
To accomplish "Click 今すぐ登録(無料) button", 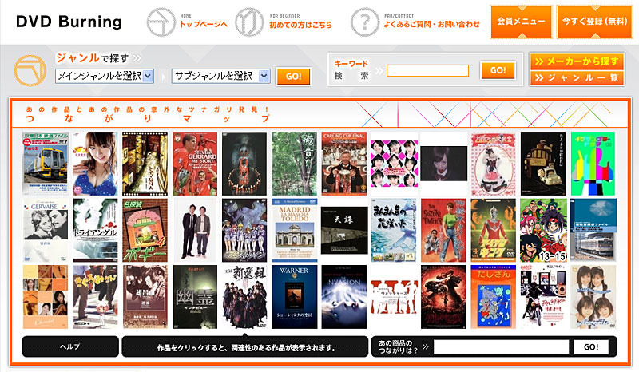I will point(594,22).
